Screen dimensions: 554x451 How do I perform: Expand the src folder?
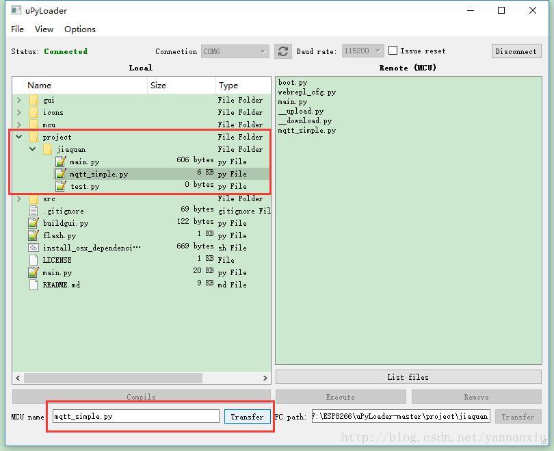point(18,198)
